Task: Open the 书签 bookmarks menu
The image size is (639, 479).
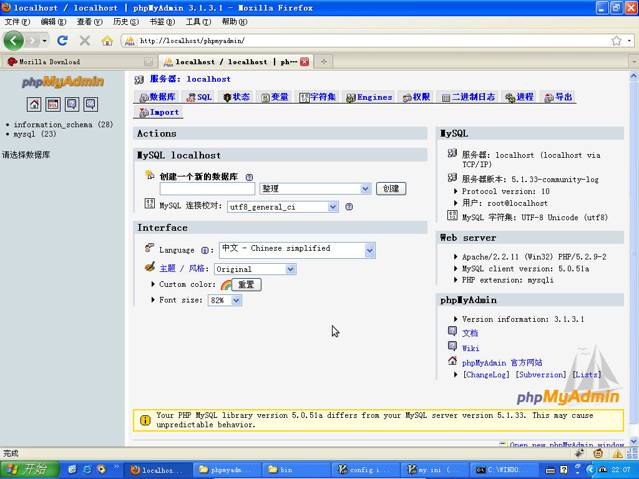Action: [162, 22]
